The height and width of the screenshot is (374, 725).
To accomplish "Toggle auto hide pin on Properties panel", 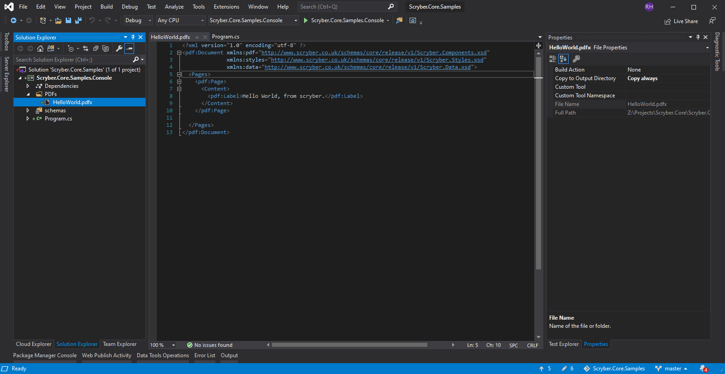I will click(698, 37).
